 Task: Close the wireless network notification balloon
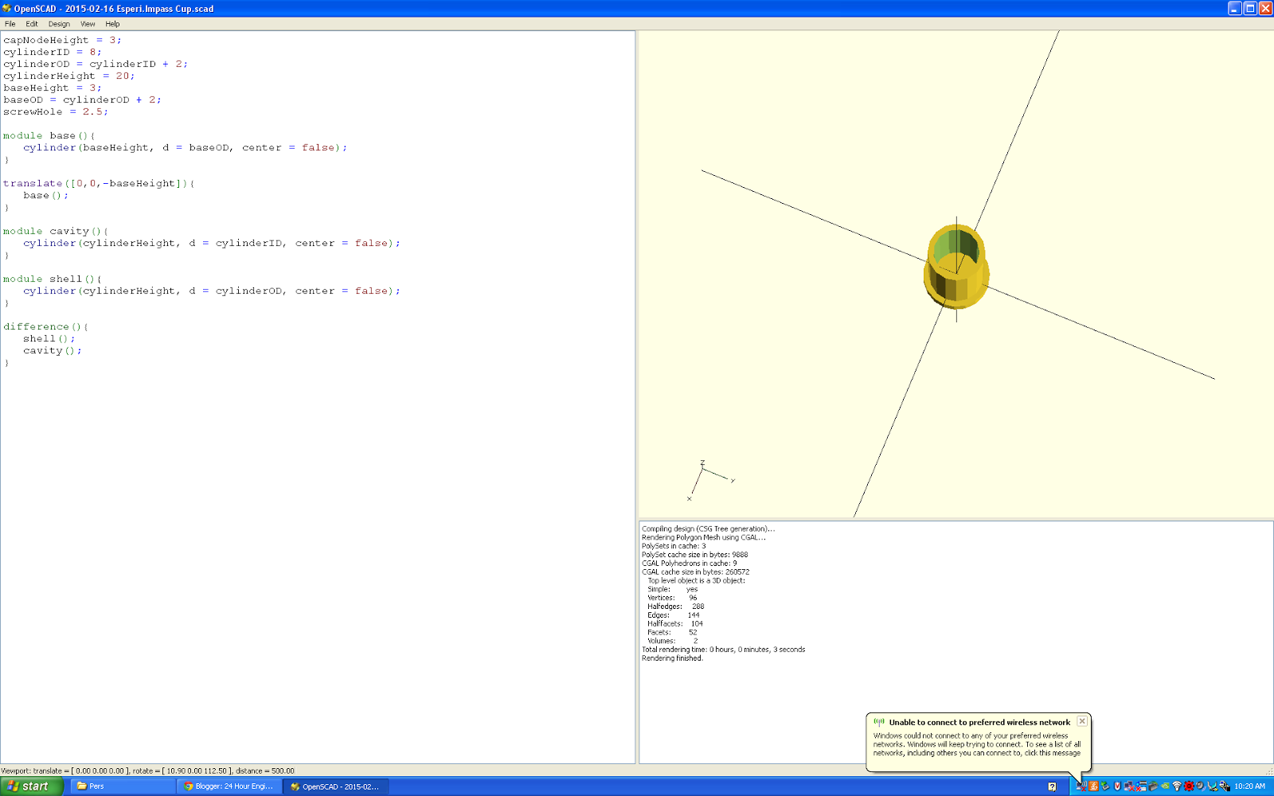point(1082,721)
